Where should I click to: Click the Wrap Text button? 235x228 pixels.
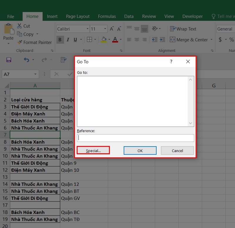click(183, 29)
